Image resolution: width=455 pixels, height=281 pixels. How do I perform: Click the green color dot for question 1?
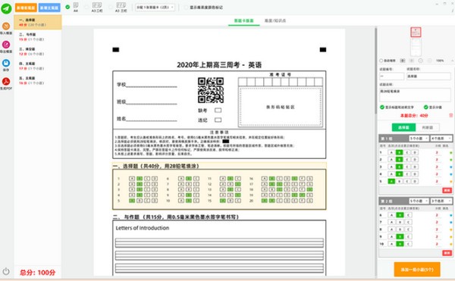tap(451, 152)
